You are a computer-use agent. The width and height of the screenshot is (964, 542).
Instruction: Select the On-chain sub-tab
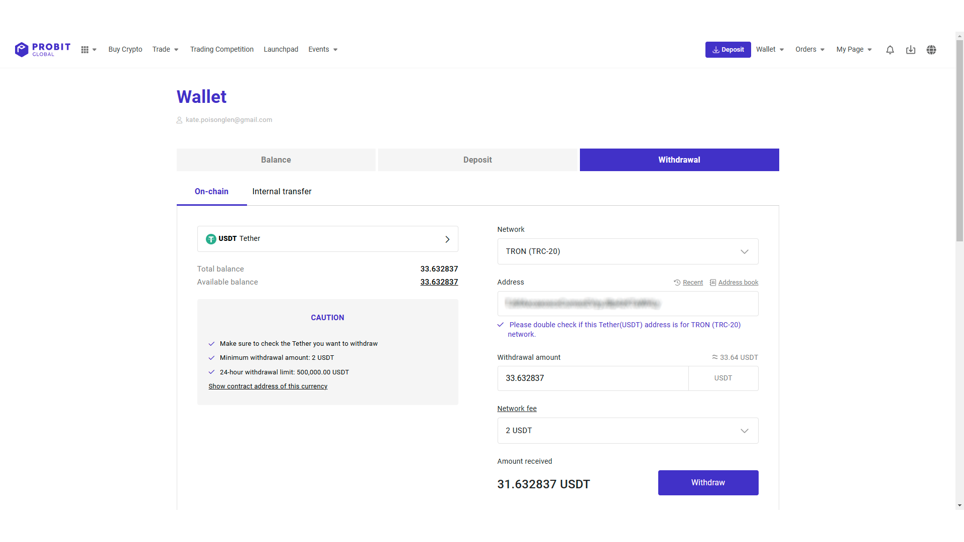point(211,192)
